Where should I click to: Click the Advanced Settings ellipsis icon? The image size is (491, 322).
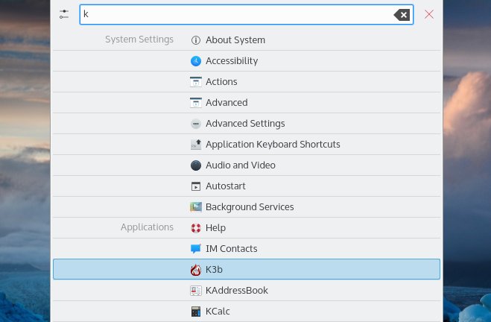click(x=196, y=124)
